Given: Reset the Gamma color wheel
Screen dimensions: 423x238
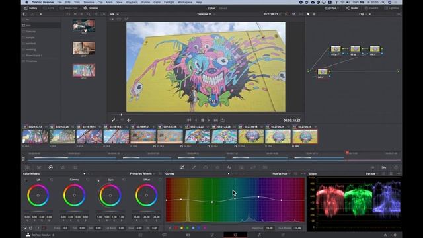Looking at the screenshot, I should pos(87,179).
